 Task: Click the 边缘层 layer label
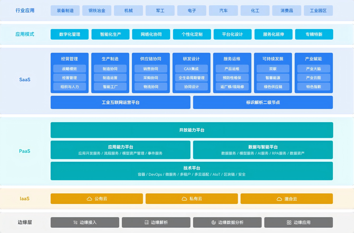point(25,222)
